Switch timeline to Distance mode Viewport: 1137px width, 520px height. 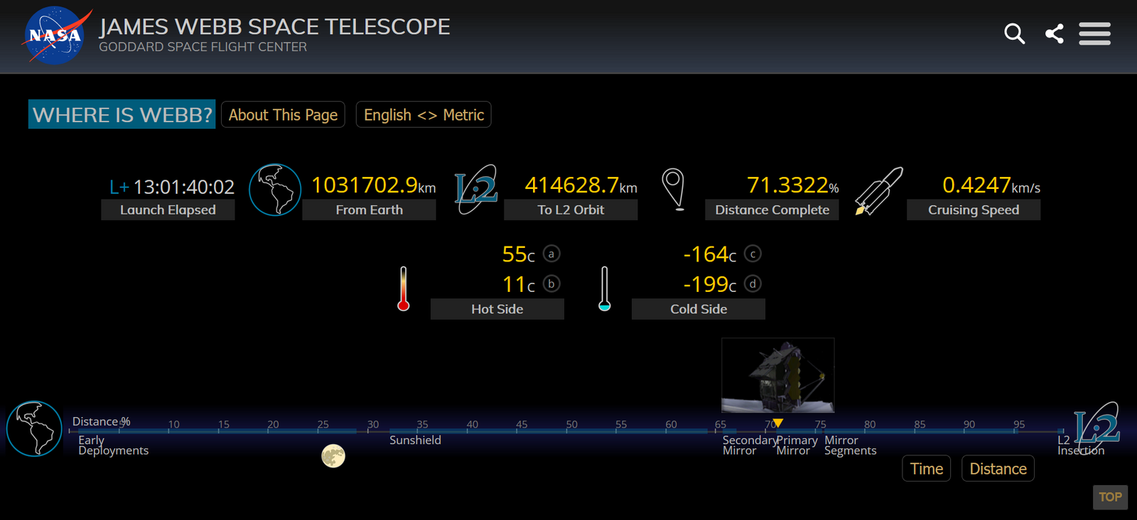[998, 469]
